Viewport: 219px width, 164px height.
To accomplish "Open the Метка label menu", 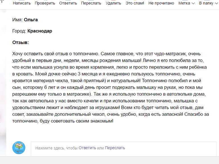I will click(187, 3).
